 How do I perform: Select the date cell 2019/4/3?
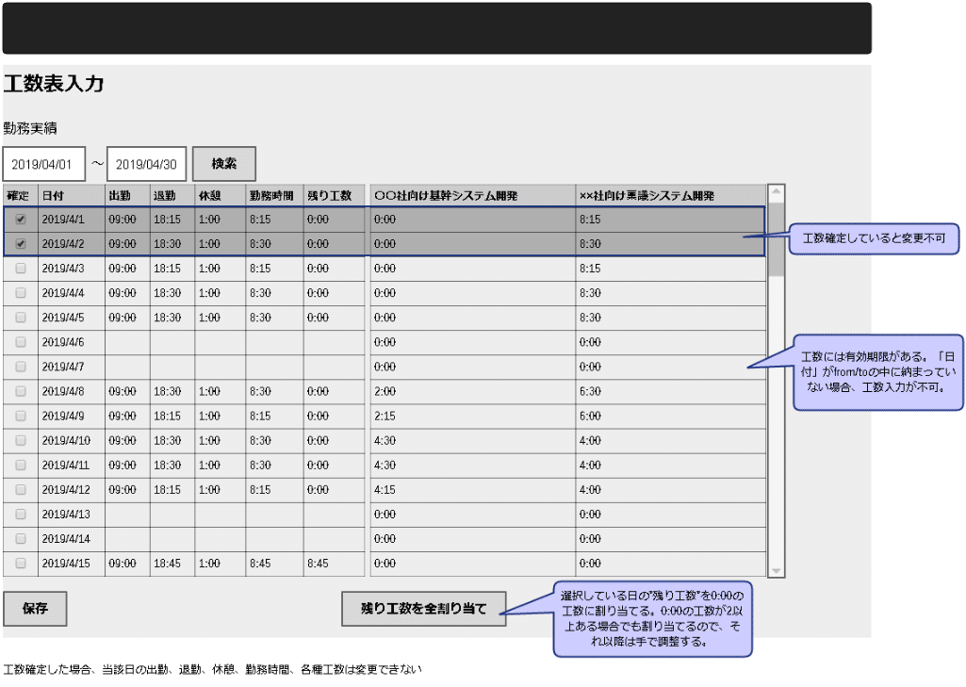point(72,269)
